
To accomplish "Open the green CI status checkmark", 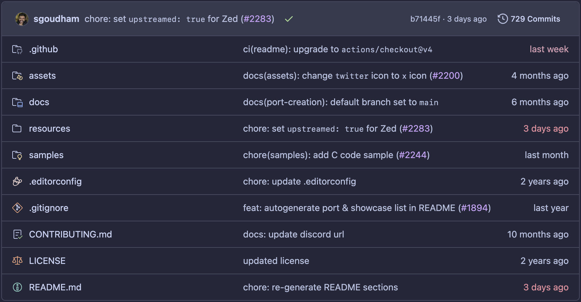I will coord(289,19).
